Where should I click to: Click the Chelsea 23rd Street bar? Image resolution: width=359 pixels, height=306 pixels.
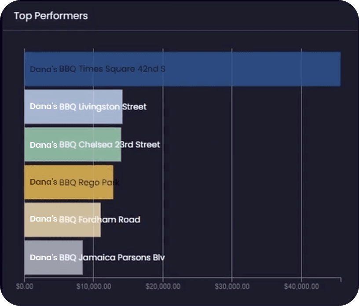73,144
